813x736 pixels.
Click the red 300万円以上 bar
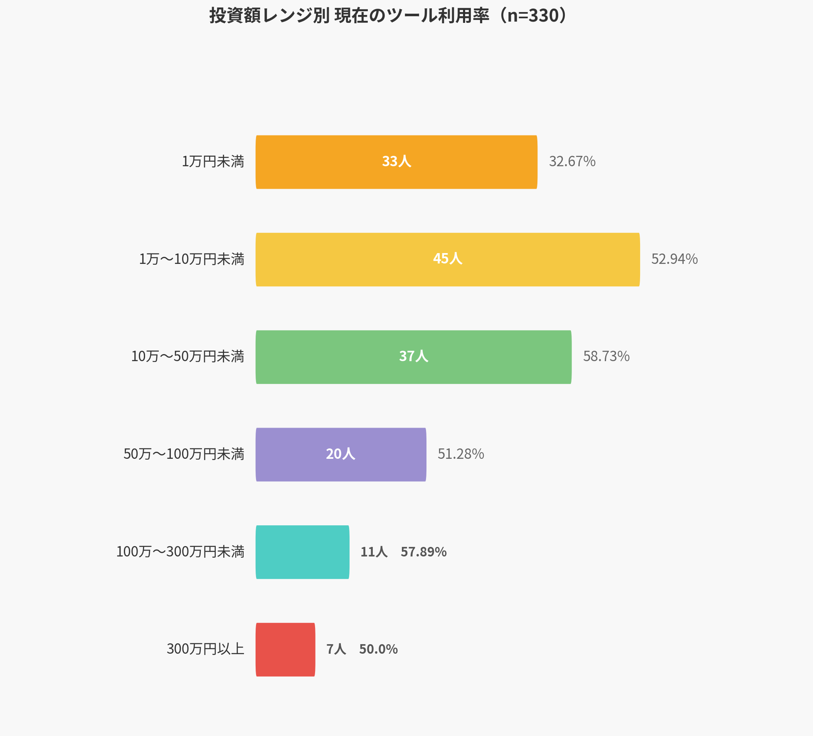(285, 650)
